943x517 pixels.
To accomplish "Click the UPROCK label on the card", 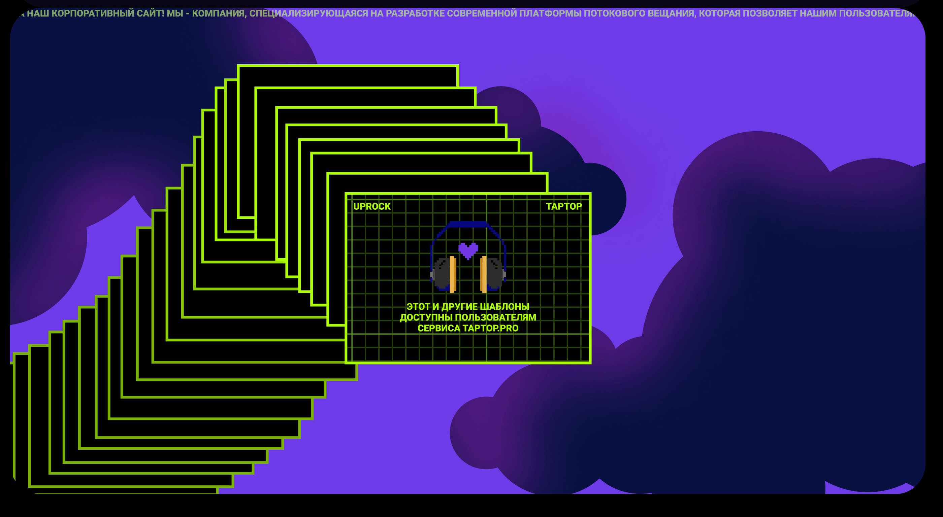I will pos(371,206).
